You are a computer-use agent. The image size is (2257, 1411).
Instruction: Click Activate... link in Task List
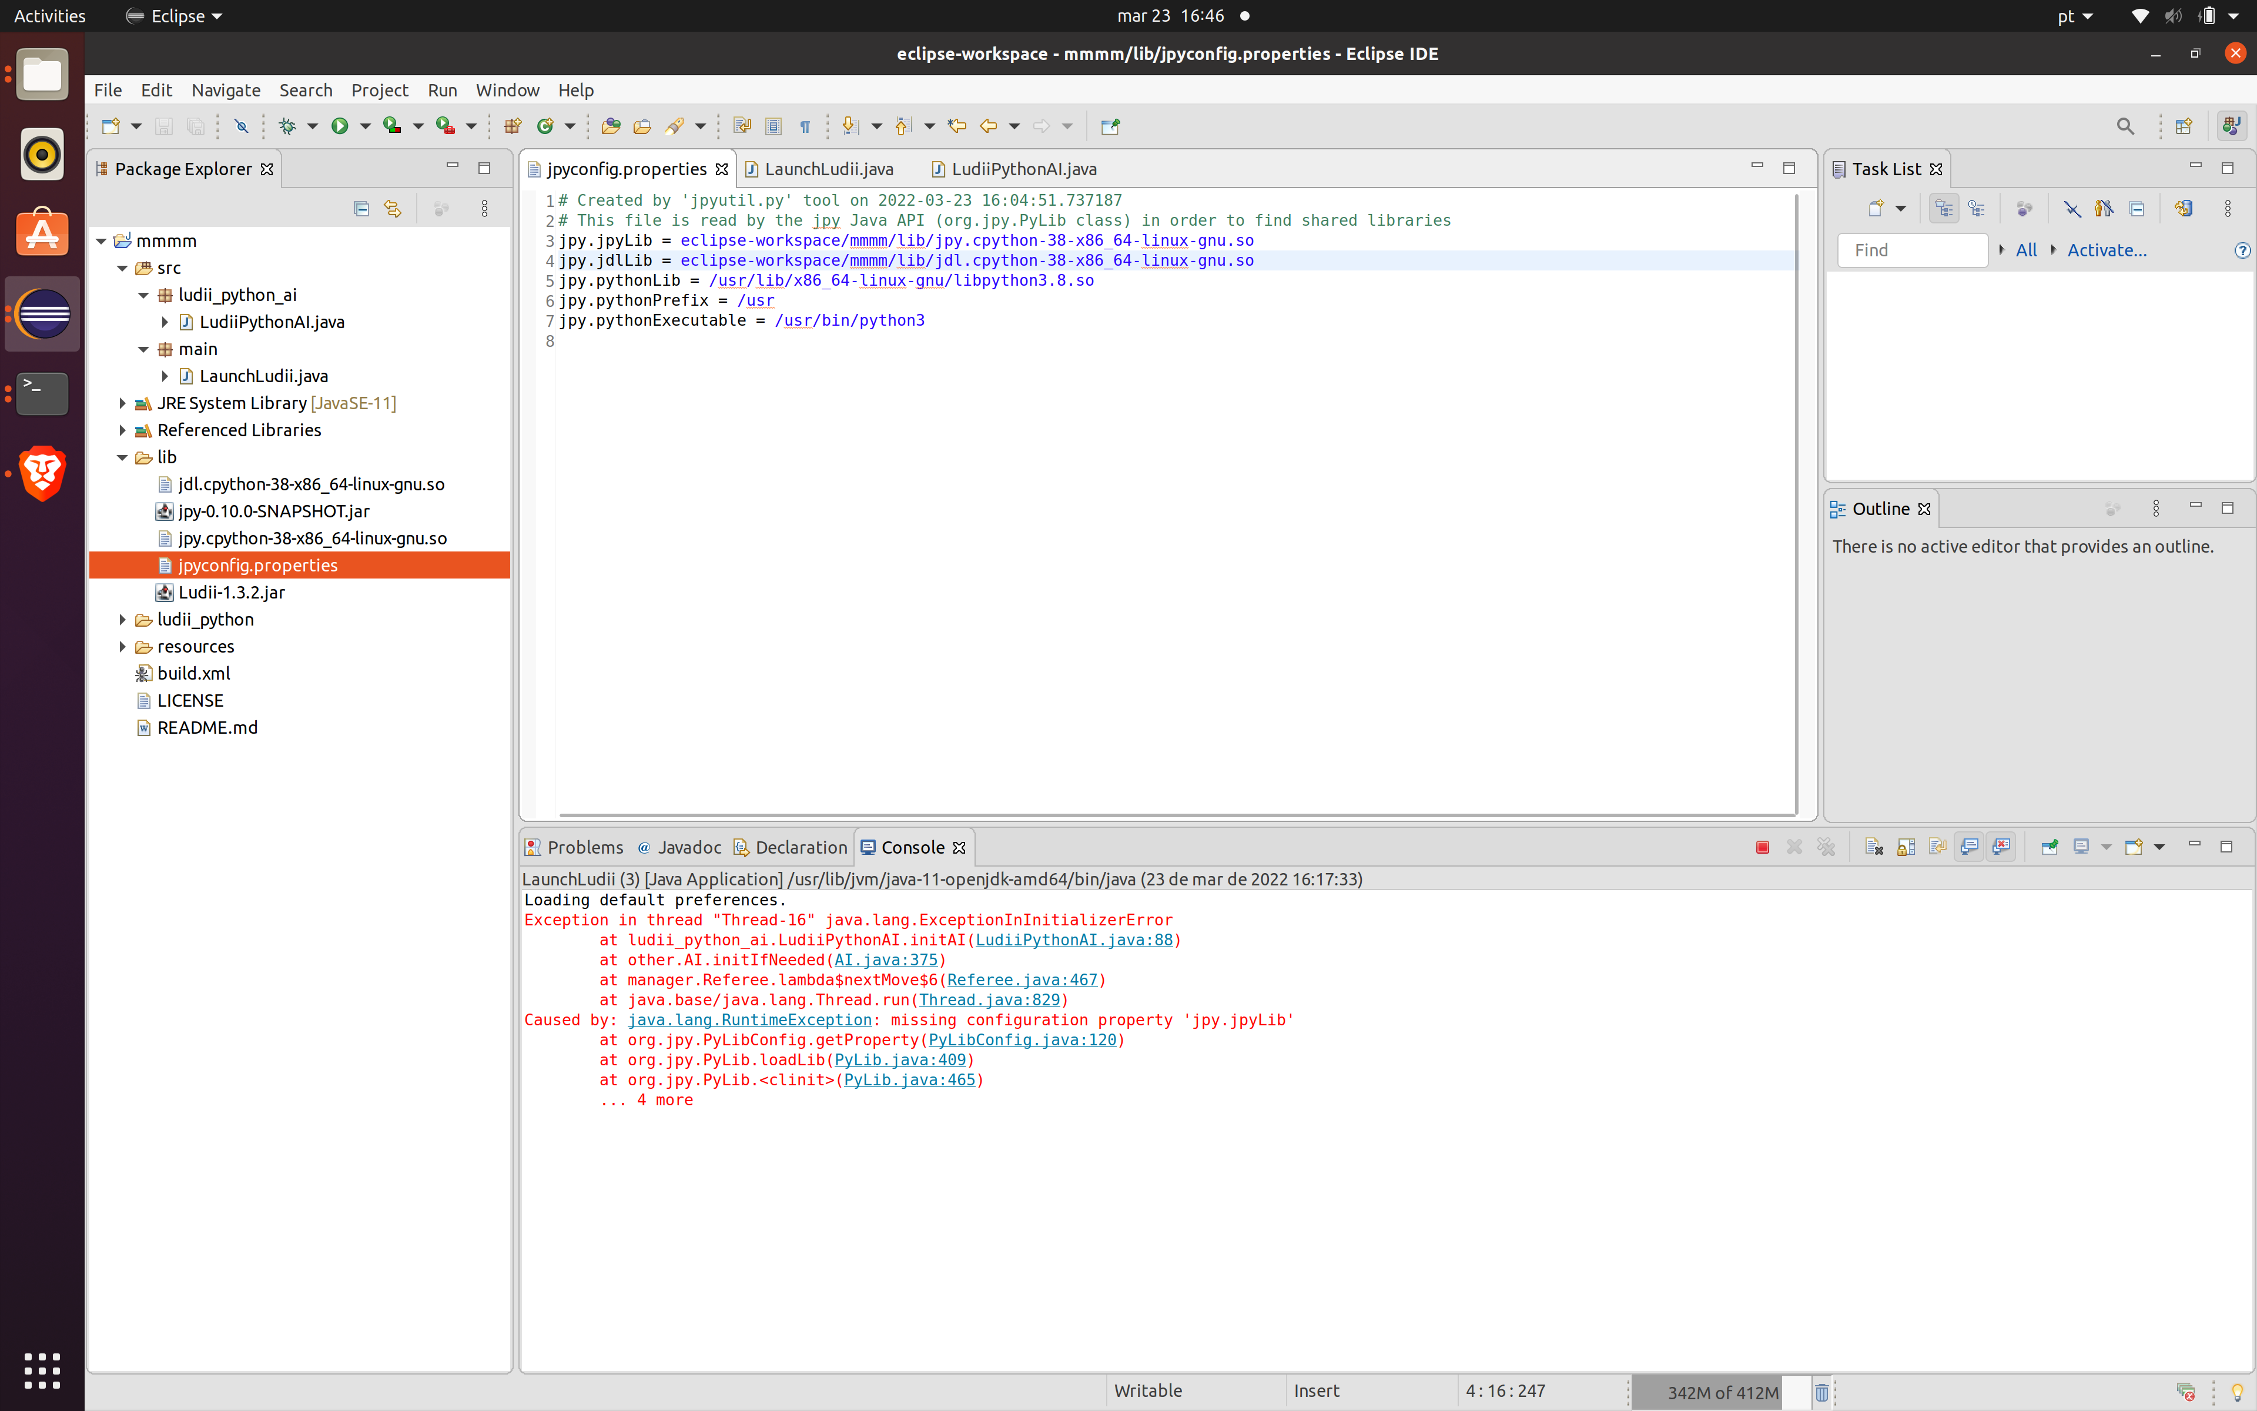tap(2106, 250)
